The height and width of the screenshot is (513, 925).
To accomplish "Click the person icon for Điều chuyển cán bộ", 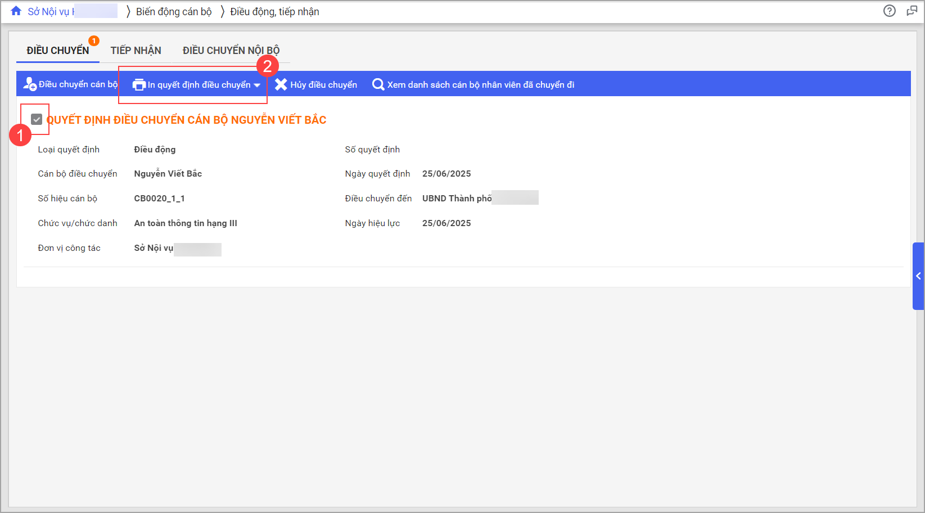I will (29, 84).
